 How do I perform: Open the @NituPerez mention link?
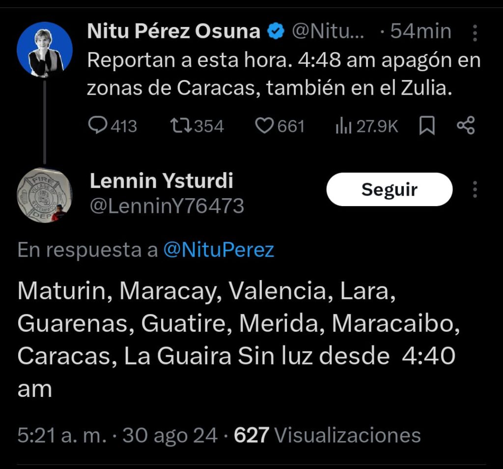[218, 250]
